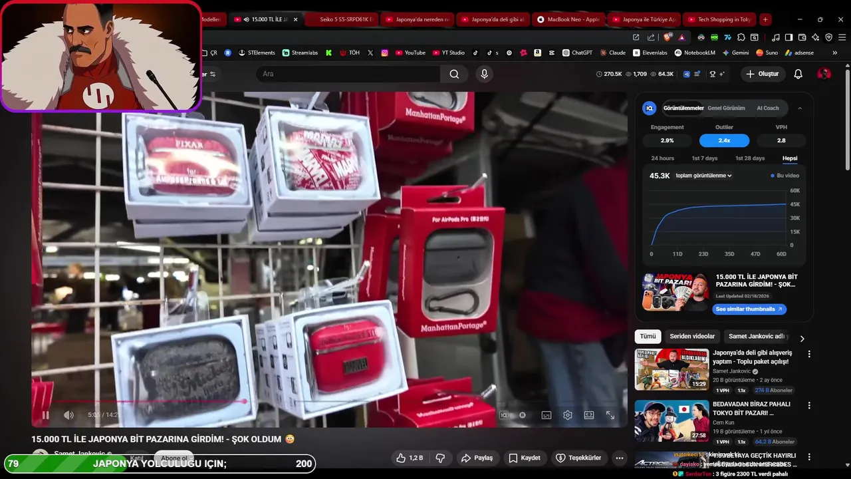The height and width of the screenshot is (479, 851).
Task: Pause the video with the player pause button
Action: click(45, 415)
